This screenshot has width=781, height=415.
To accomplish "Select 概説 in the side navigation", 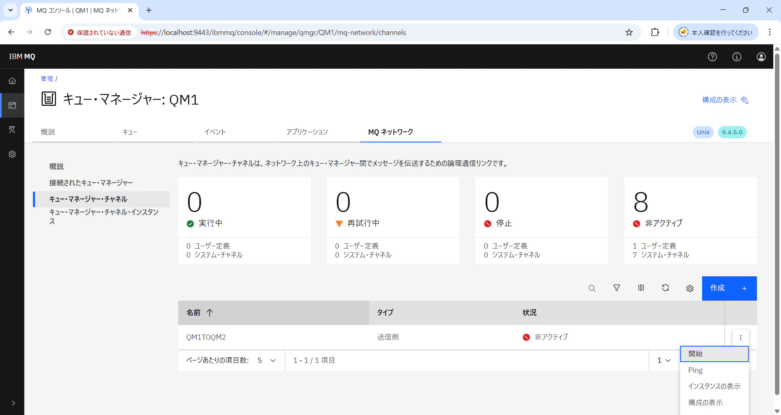I will tap(102, 167).
